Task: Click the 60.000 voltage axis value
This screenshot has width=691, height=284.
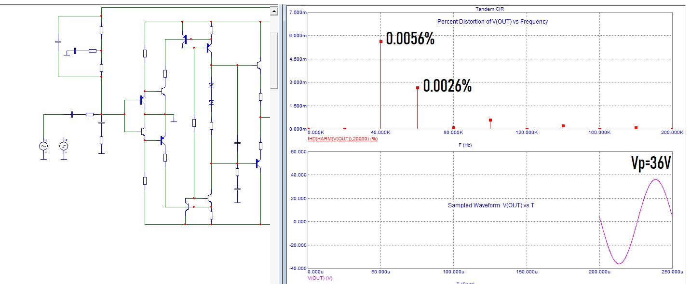Action: pos(298,151)
